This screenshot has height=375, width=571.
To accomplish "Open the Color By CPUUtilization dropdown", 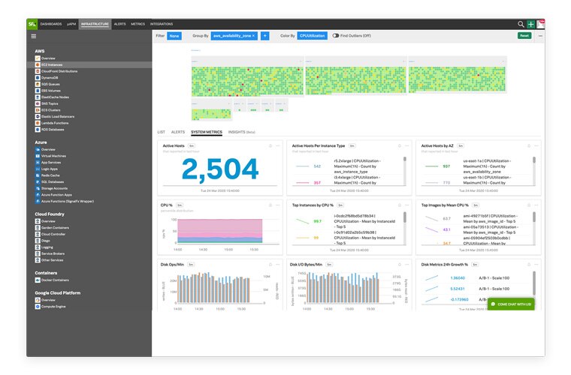I will point(312,35).
